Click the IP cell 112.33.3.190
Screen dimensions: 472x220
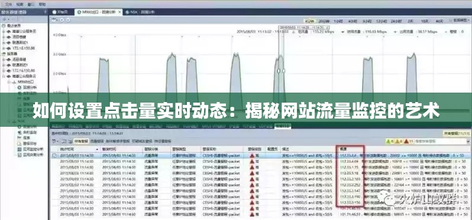tap(350, 196)
